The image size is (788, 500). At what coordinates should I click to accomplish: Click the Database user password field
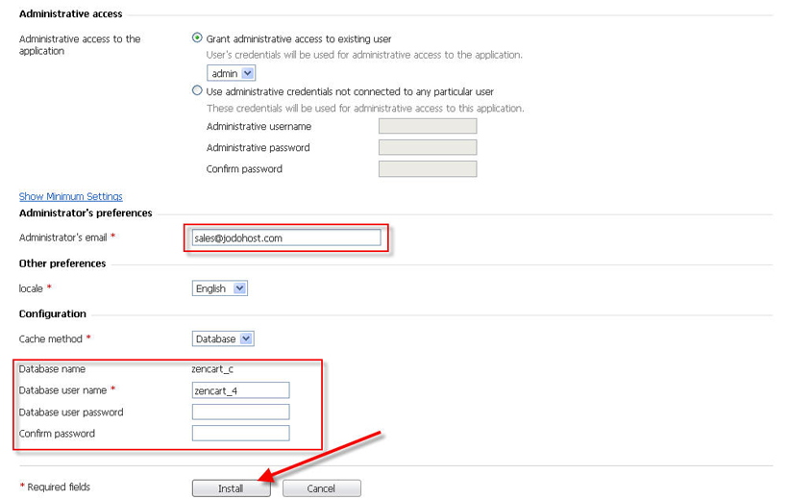point(240,412)
